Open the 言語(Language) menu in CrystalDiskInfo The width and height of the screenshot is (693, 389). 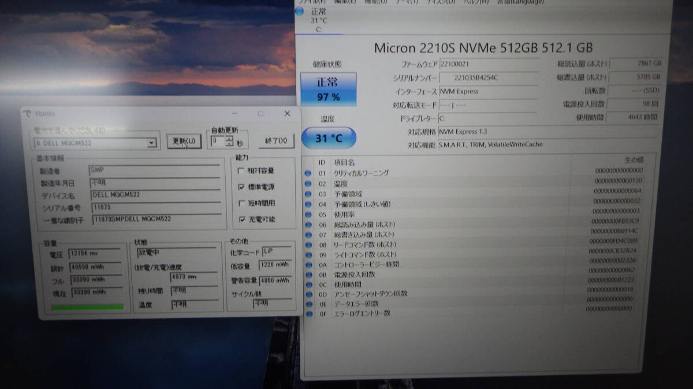pos(521,2)
